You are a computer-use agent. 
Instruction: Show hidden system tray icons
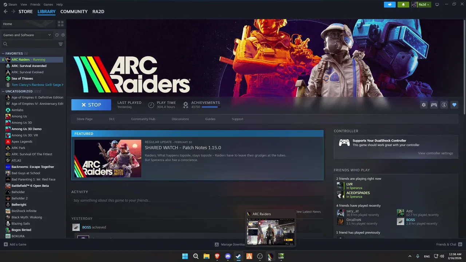coord(410,256)
